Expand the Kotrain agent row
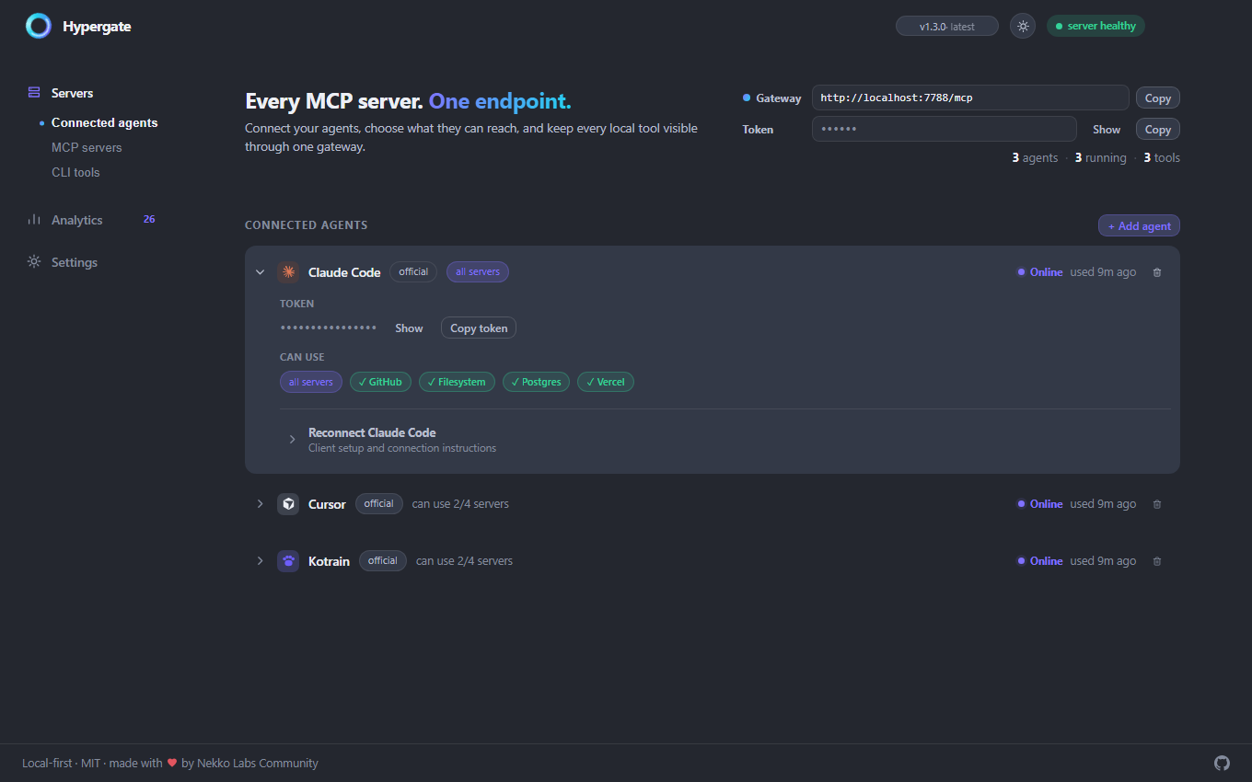 [x=260, y=561]
